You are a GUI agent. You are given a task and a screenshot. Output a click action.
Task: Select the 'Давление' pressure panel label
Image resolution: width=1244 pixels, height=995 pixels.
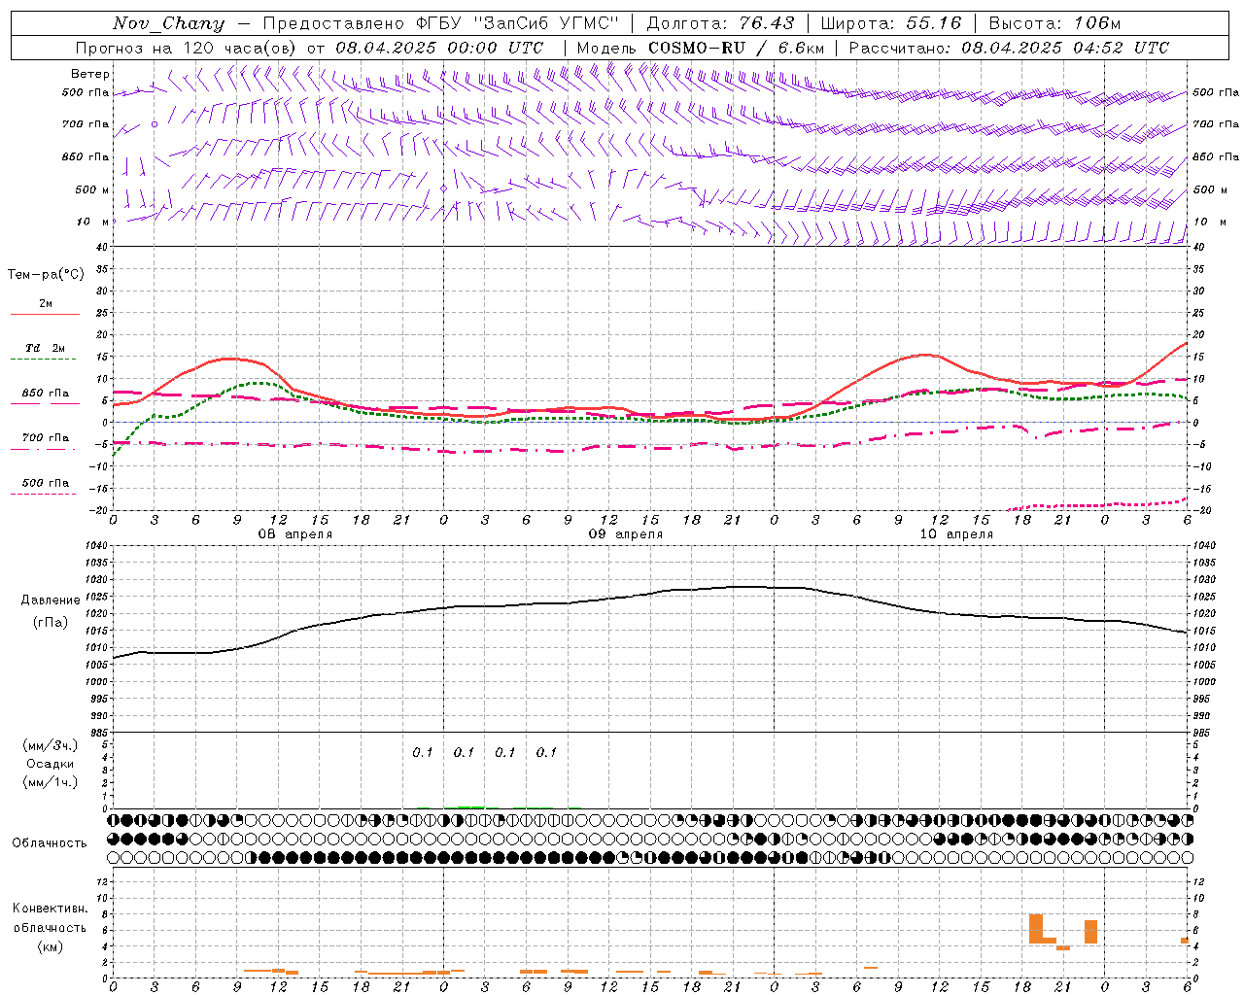coord(51,600)
